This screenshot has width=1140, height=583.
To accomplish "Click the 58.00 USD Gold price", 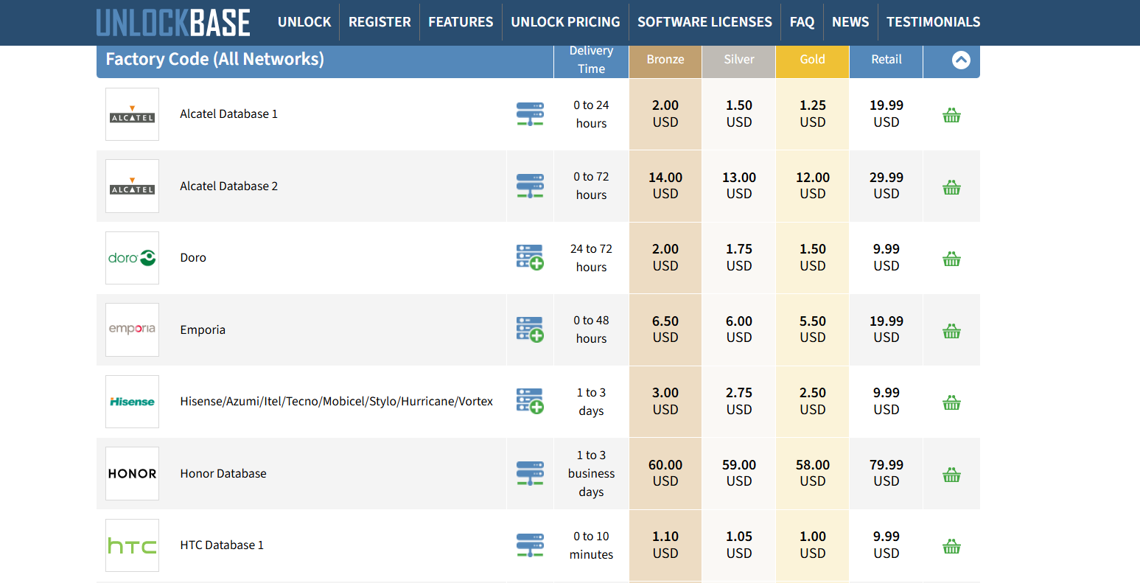I will pos(813,473).
